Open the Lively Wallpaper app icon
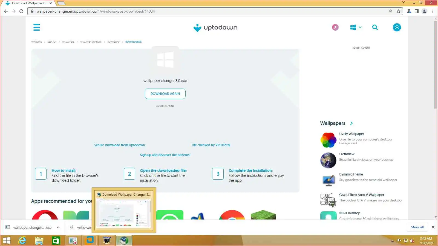Screen dimensions: 438x246 (x=328, y=140)
